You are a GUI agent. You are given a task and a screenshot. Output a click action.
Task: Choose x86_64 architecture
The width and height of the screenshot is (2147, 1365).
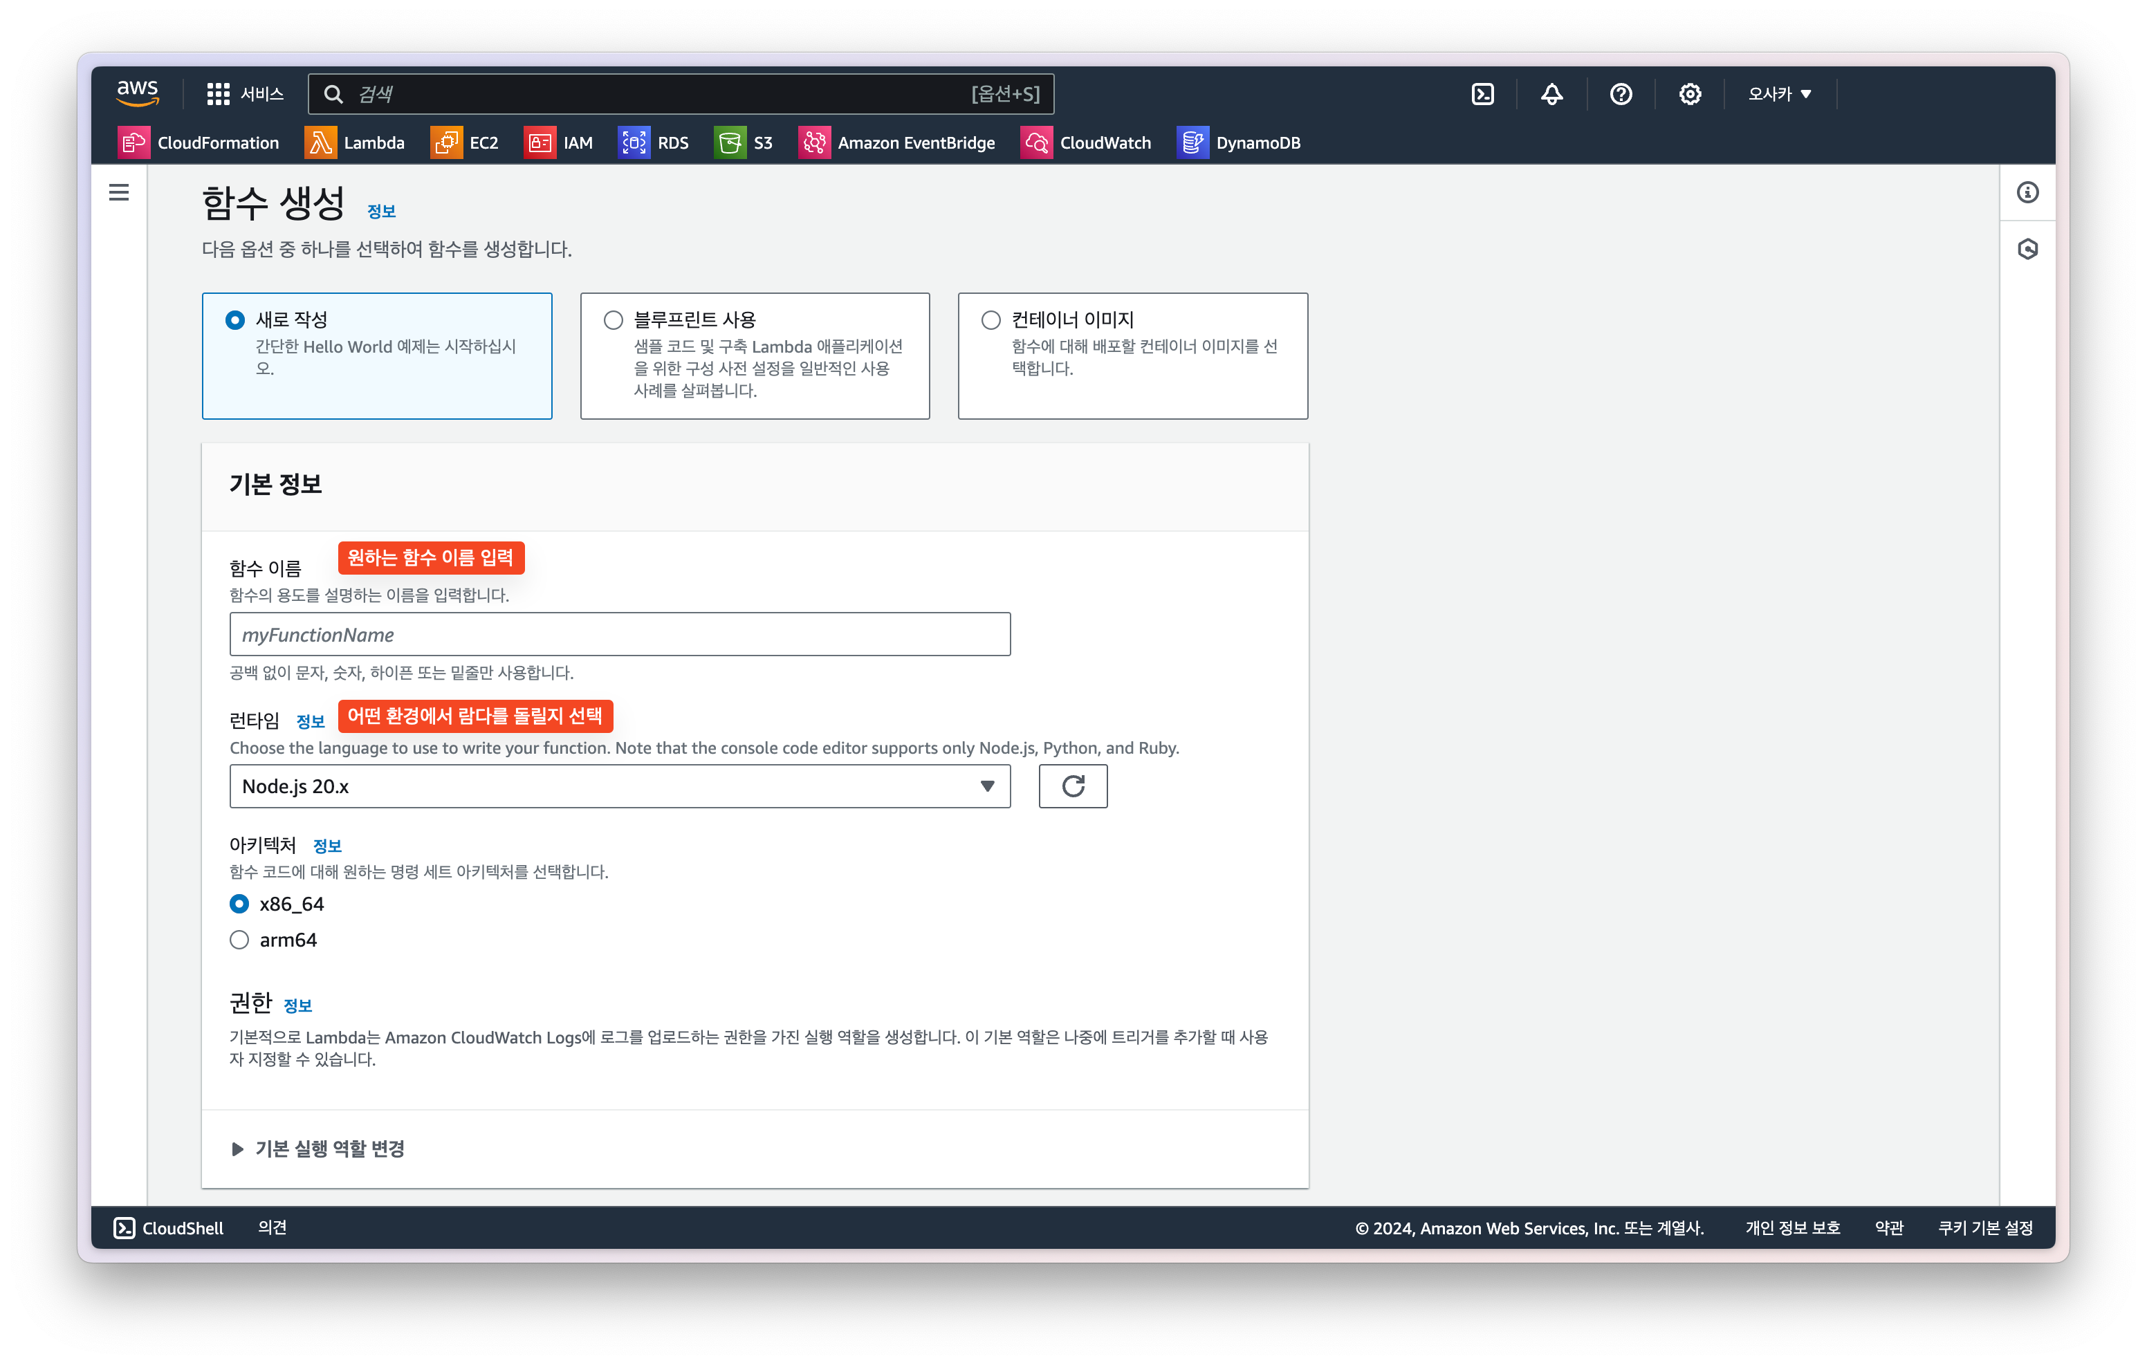point(239,903)
